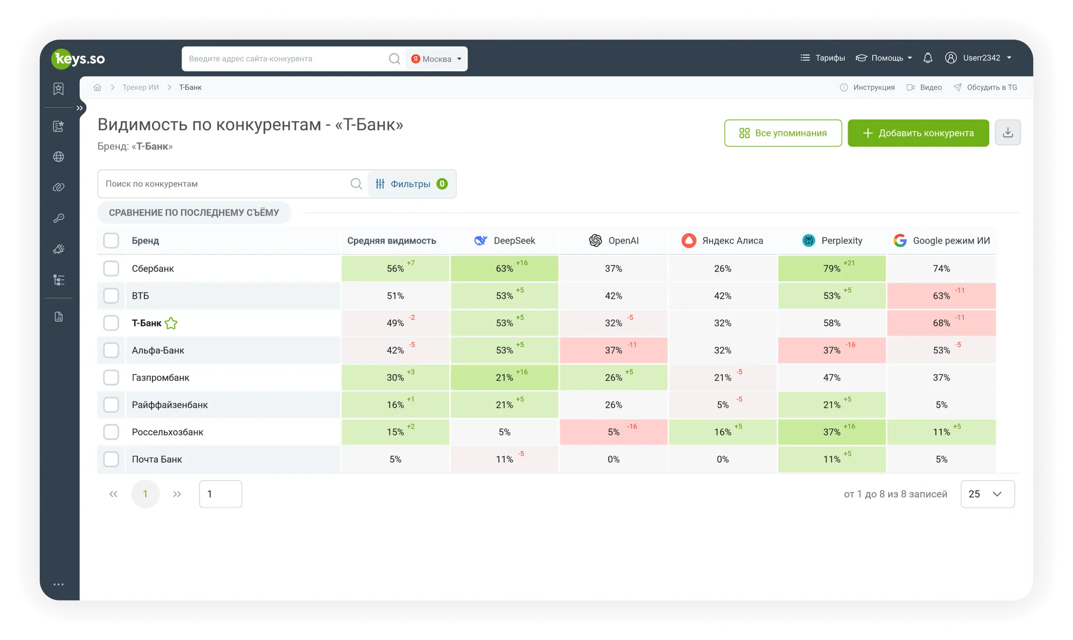Sort by the Средняя видимость column header

pyautogui.click(x=392, y=240)
